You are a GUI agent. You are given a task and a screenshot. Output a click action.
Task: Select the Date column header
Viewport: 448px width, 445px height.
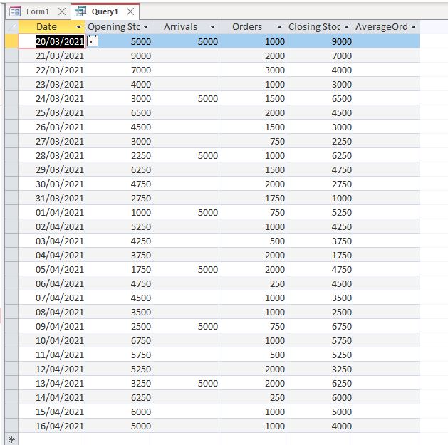(x=52, y=27)
